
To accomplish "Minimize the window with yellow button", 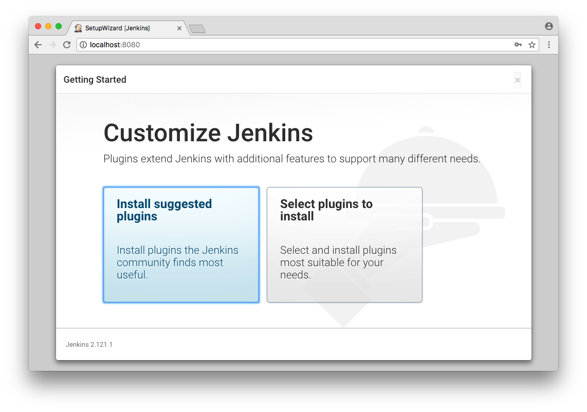I will point(48,26).
